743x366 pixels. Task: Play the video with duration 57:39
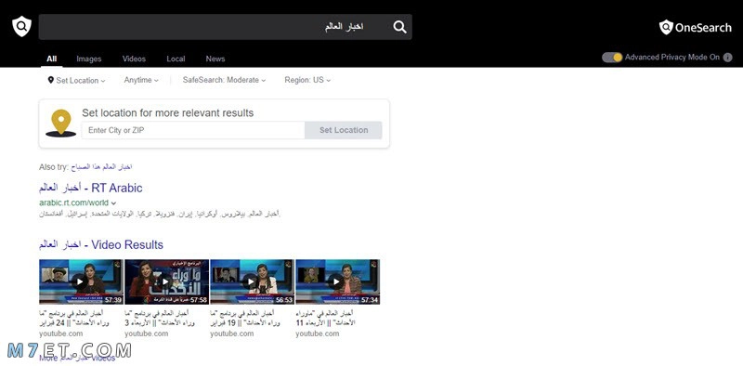(81, 281)
